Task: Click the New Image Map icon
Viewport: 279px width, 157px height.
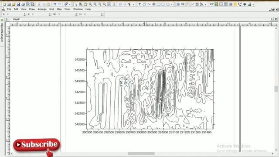Action: 231,4
